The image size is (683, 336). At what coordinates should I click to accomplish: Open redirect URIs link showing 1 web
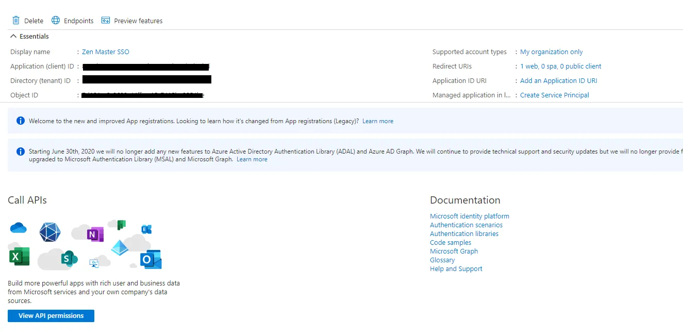[561, 66]
